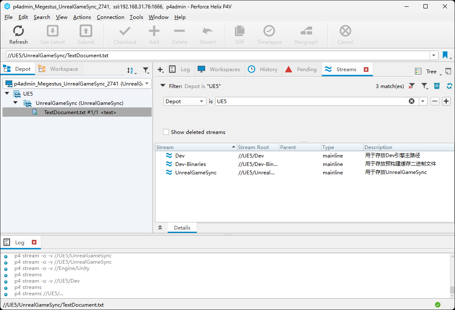Close the Streams tab
Viewport: 455px width, 310px height.
pos(366,69)
